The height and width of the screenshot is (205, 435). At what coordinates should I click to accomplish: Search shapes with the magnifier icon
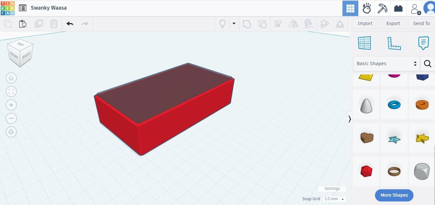coord(428,64)
